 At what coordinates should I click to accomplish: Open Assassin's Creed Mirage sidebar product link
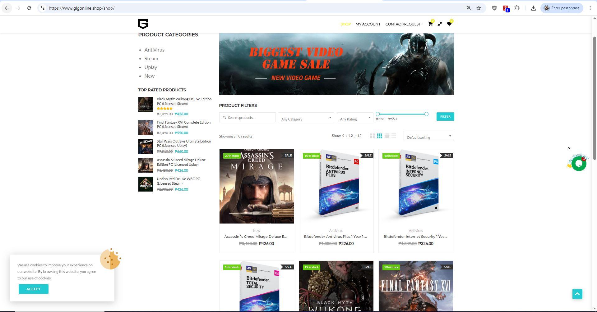[x=181, y=162]
